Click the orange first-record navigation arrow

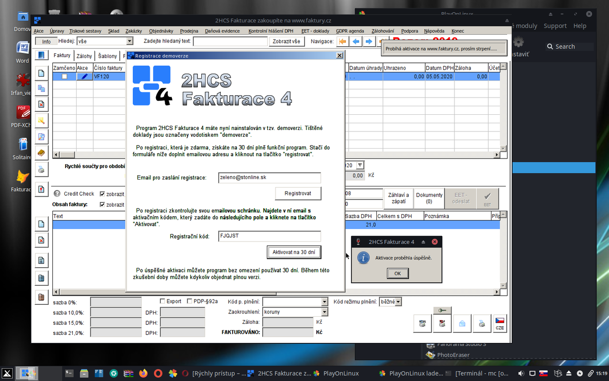click(x=342, y=41)
